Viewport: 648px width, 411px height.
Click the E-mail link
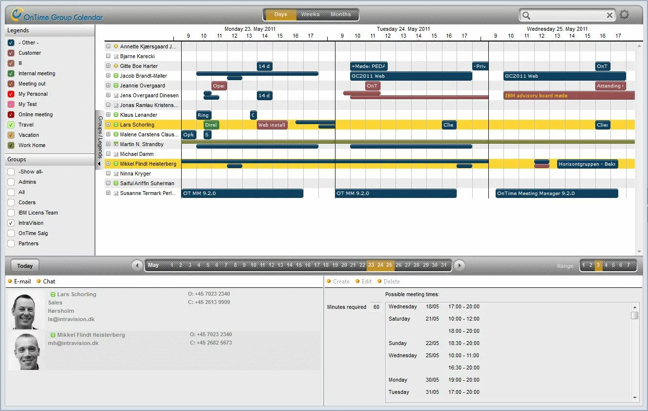tap(22, 281)
